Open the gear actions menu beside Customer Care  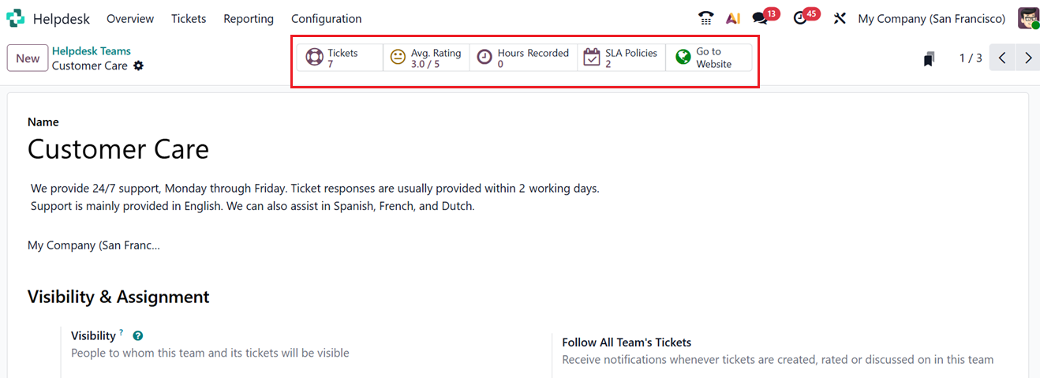pos(139,65)
